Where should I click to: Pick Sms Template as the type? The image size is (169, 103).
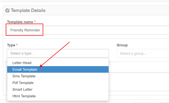(58, 76)
